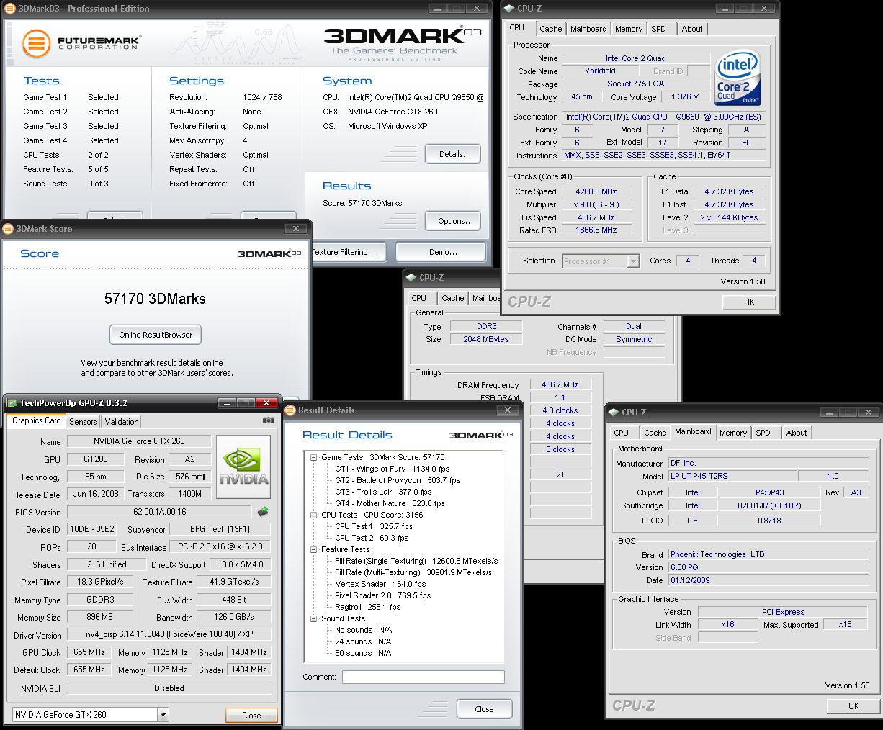Click the top CPU-Z window title icon

point(509,9)
